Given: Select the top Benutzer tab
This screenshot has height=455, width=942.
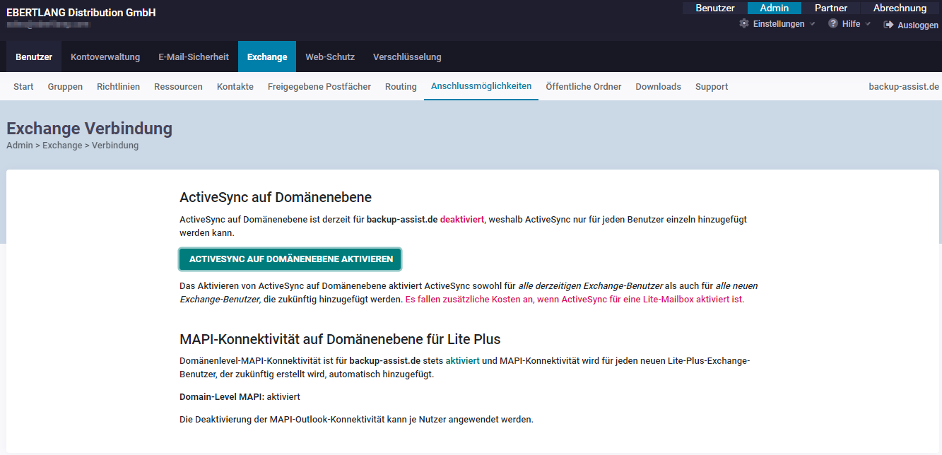Looking at the screenshot, I should [715, 8].
